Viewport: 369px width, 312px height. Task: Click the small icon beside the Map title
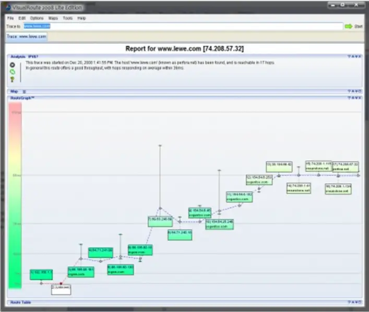tap(24, 92)
